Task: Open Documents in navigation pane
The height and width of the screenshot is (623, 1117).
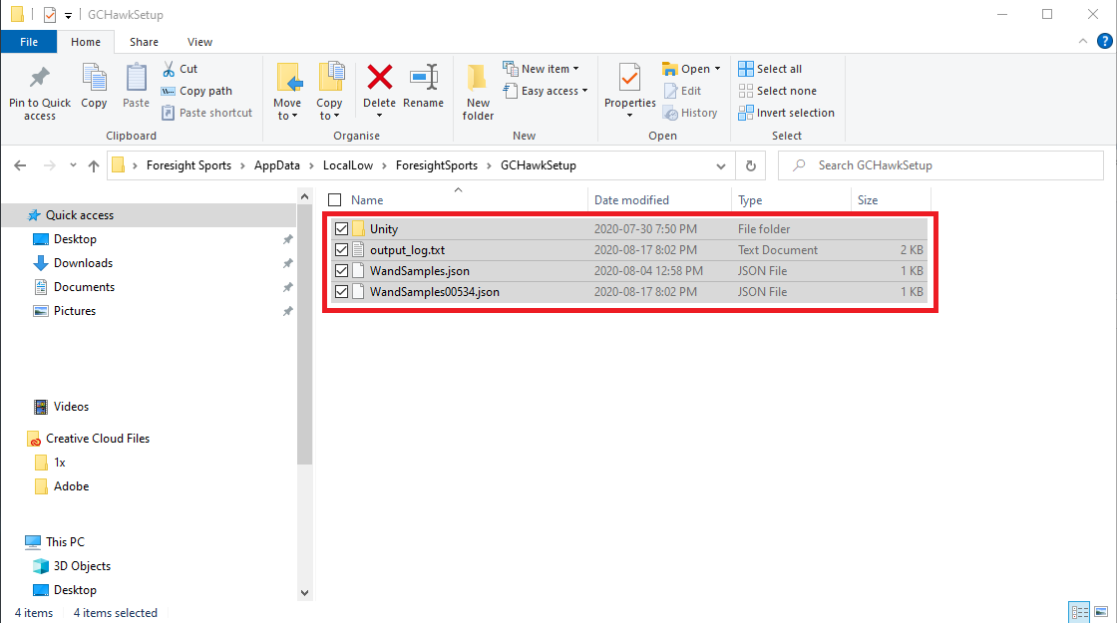Action: pos(84,287)
